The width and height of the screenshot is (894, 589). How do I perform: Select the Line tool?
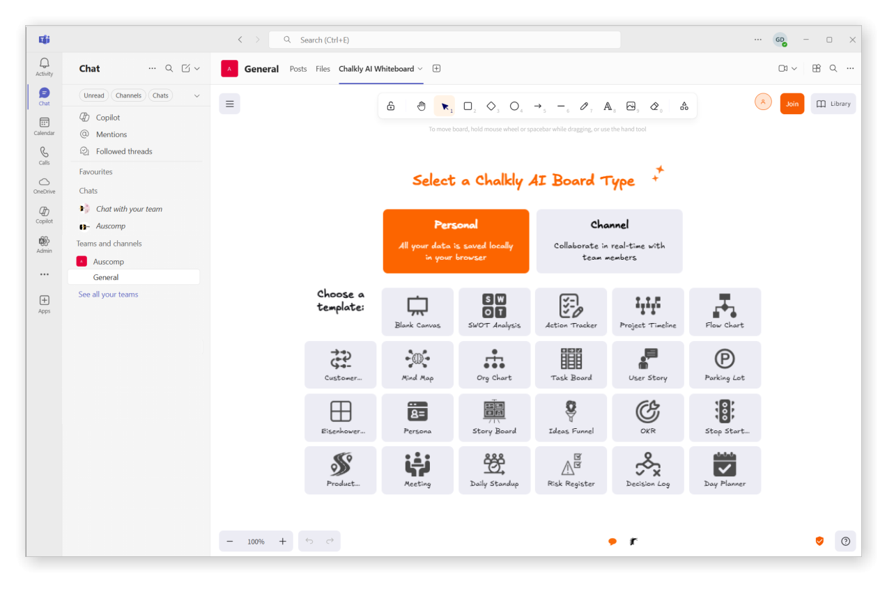561,106
